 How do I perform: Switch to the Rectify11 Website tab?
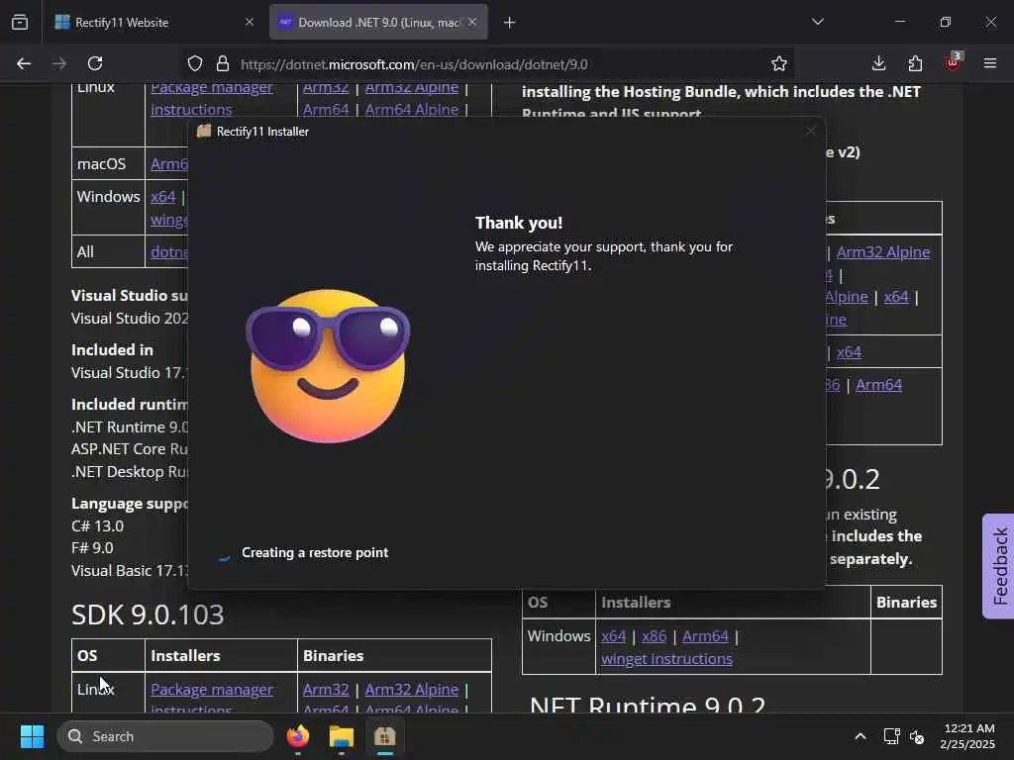point(155,22)
